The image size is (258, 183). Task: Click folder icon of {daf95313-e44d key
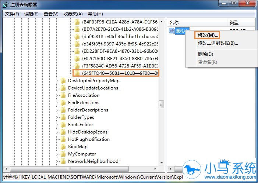pos(77,37)
